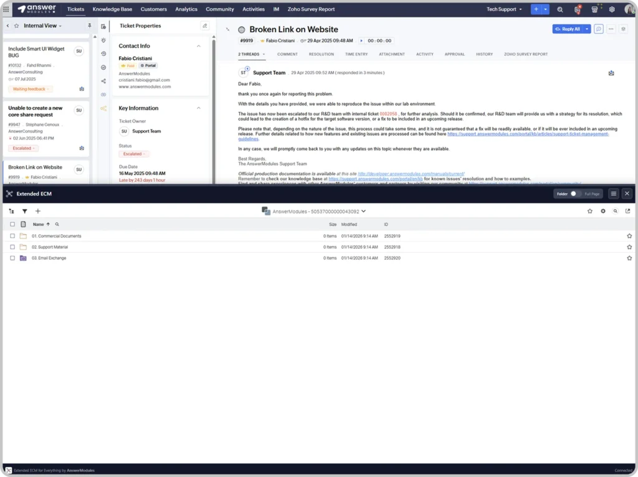Open the ticket history clock icon in sidebar

[103, 54]
